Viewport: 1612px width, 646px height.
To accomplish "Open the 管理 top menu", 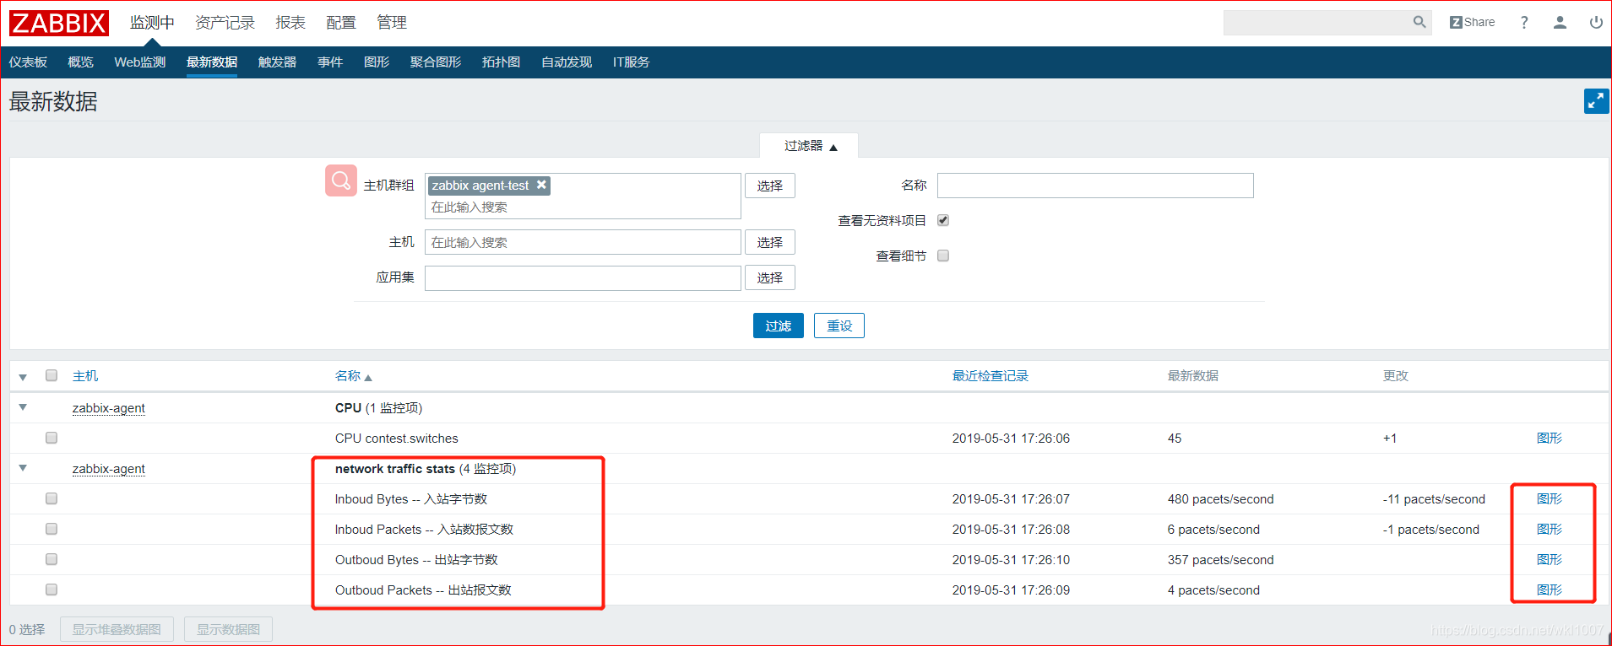I will [392, 23].
